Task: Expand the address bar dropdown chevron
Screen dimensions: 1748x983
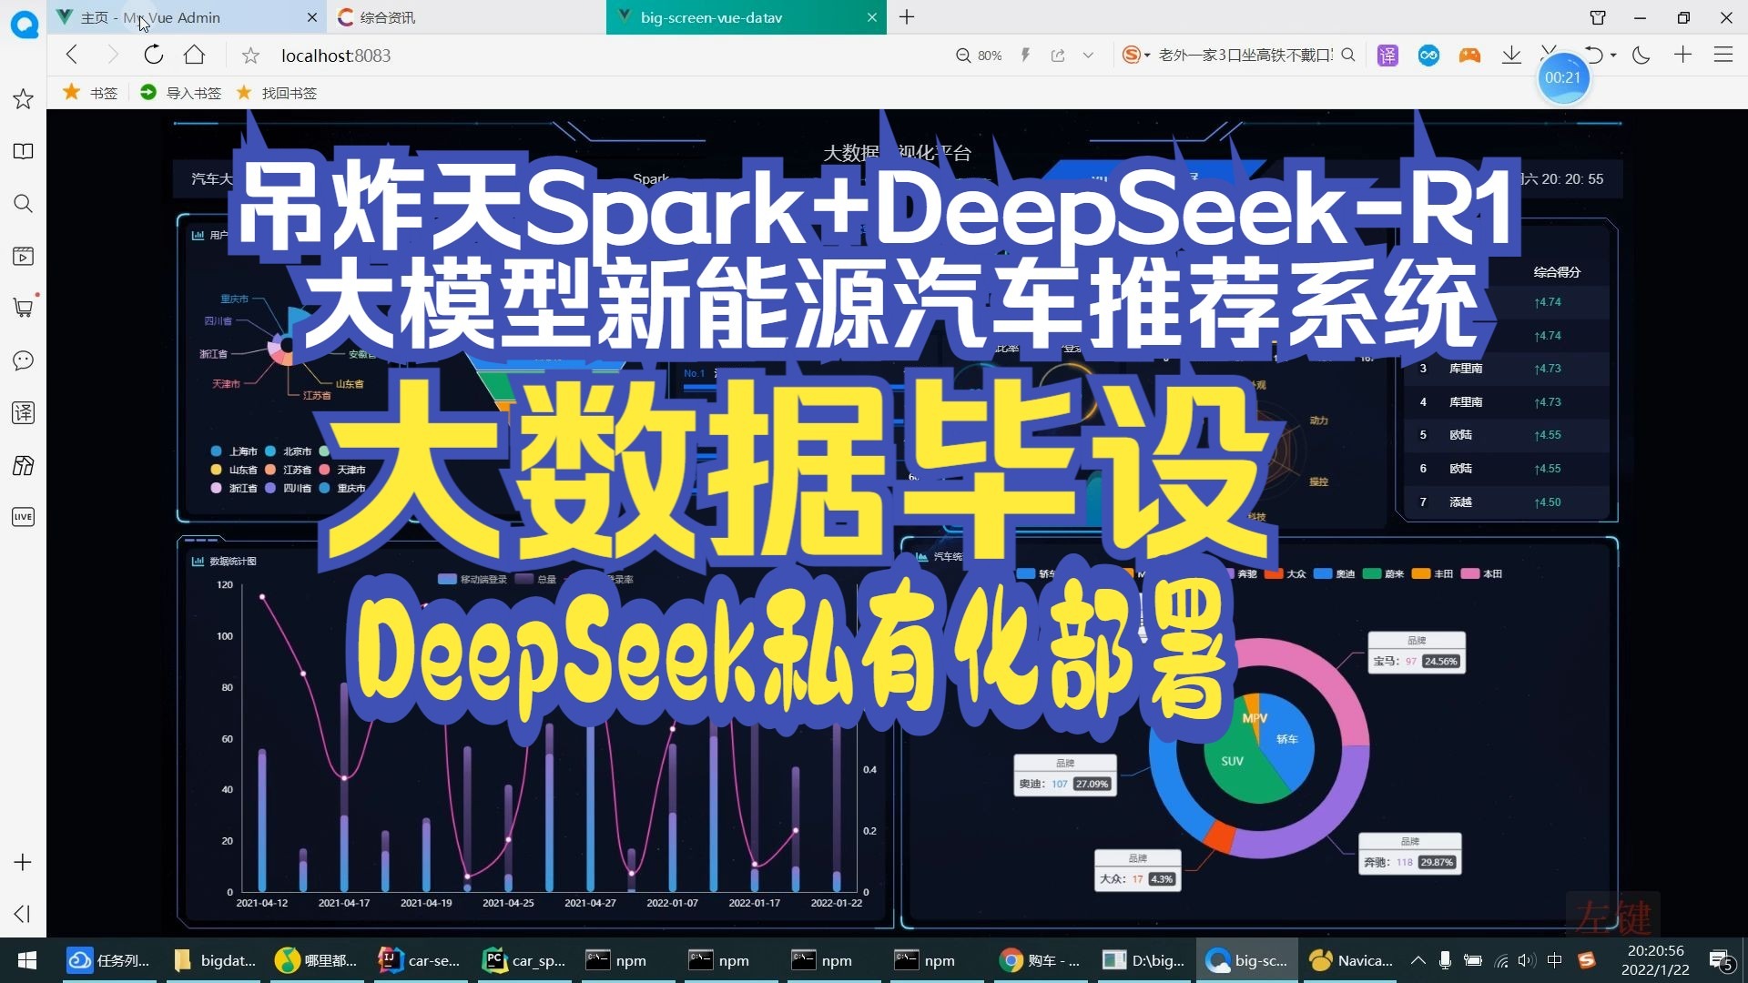Action: (1088, 56)
